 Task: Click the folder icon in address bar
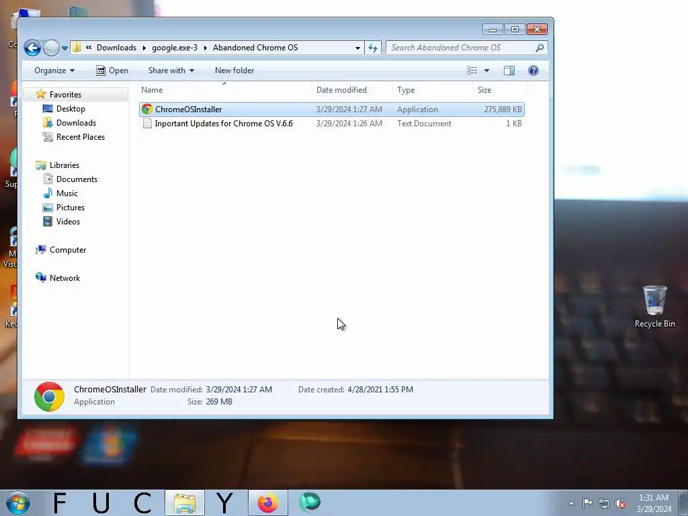pos(77,48)
